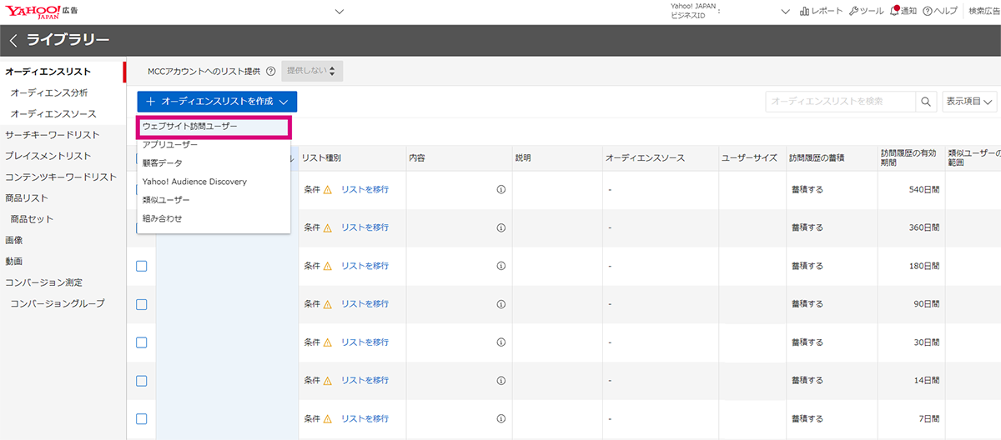Image resolution: width=1001 pixels, height=440 pixels.
Task: Click リストを移行 link in 90日間 row
Action: click(x=365, y=304)
